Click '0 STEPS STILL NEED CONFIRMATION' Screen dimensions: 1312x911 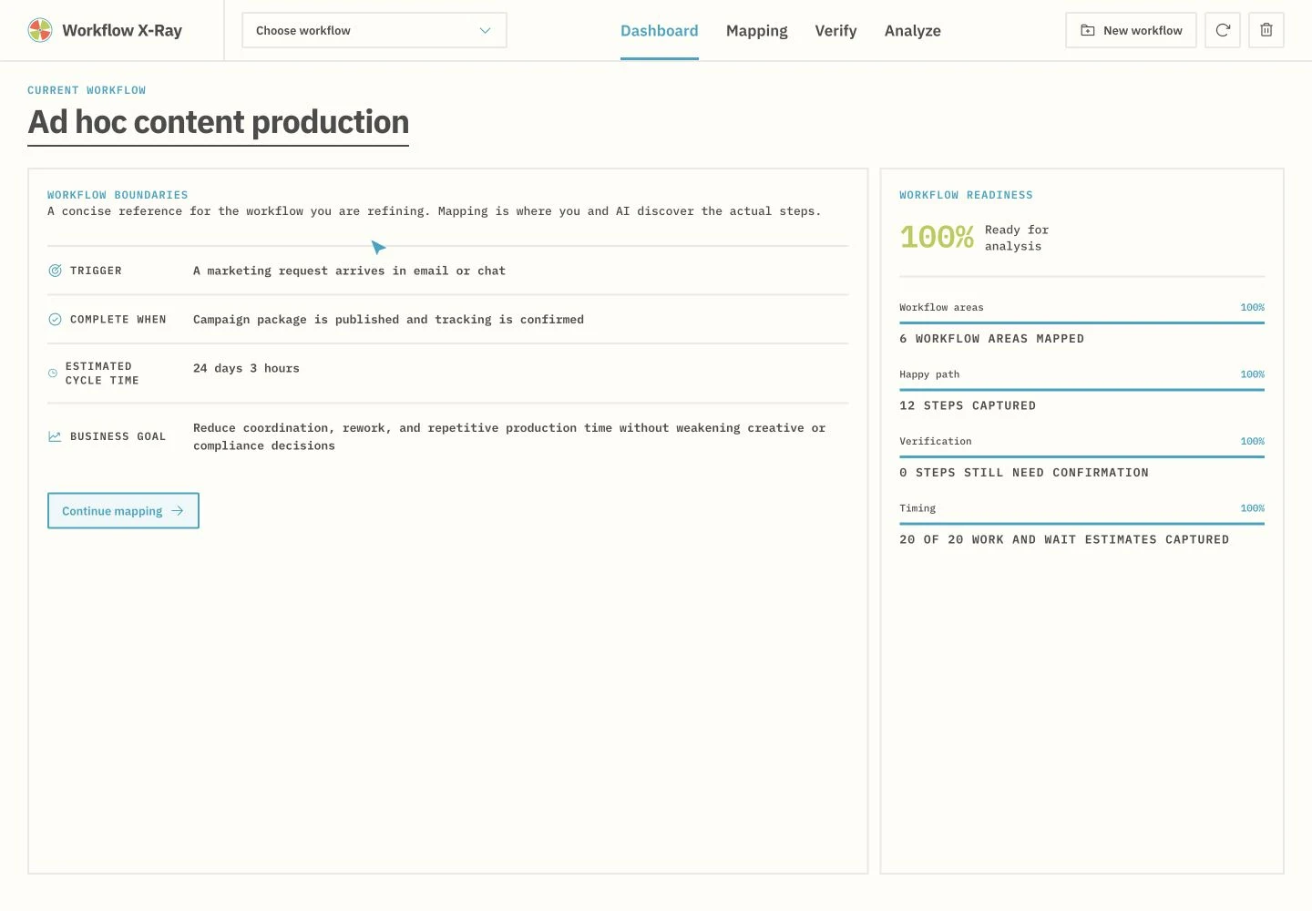pos(1024,472)
